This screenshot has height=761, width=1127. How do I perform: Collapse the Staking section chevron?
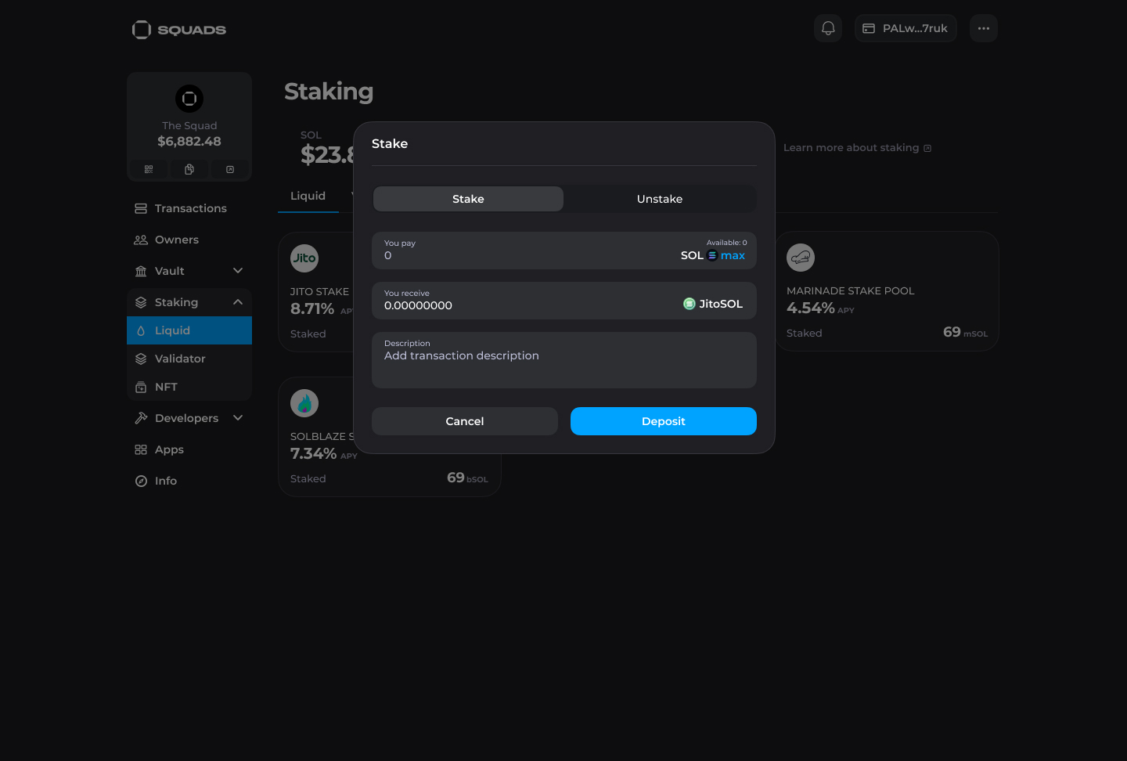pyautogui.click(x=238, y=302)
